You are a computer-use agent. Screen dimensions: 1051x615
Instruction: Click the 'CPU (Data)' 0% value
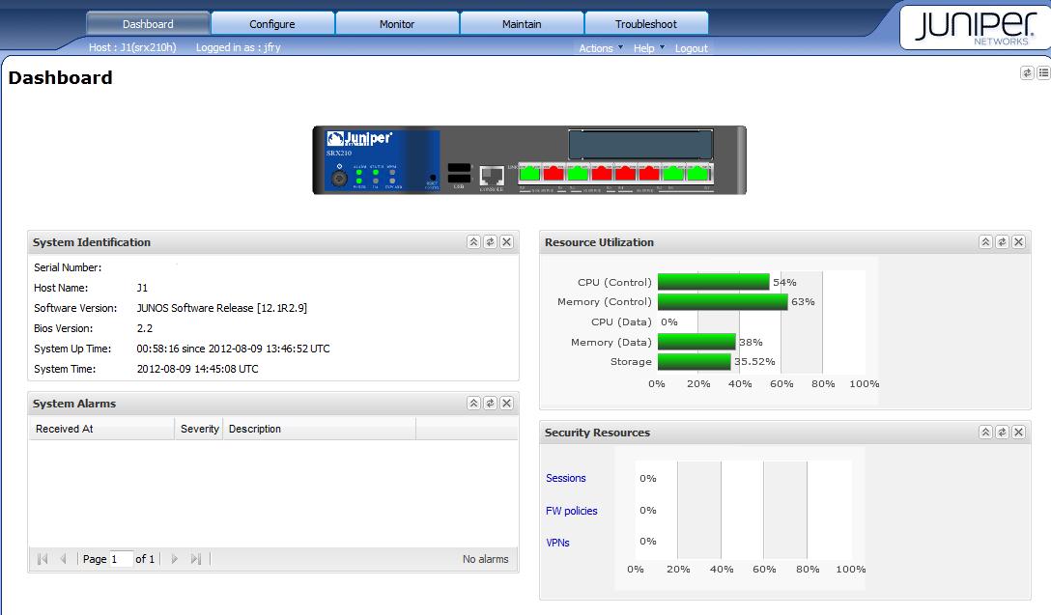coord(668,321)
